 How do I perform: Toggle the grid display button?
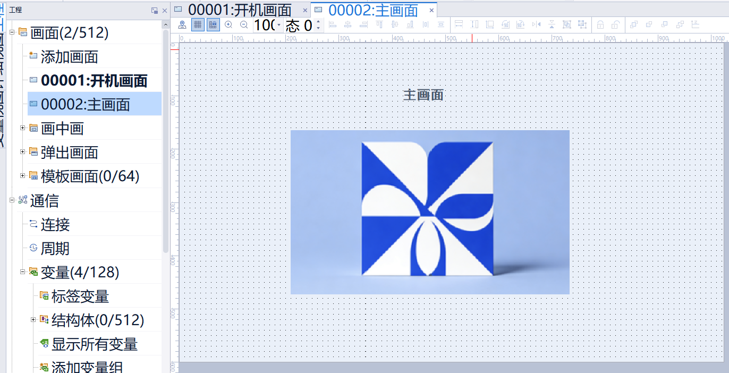point(198,24)
